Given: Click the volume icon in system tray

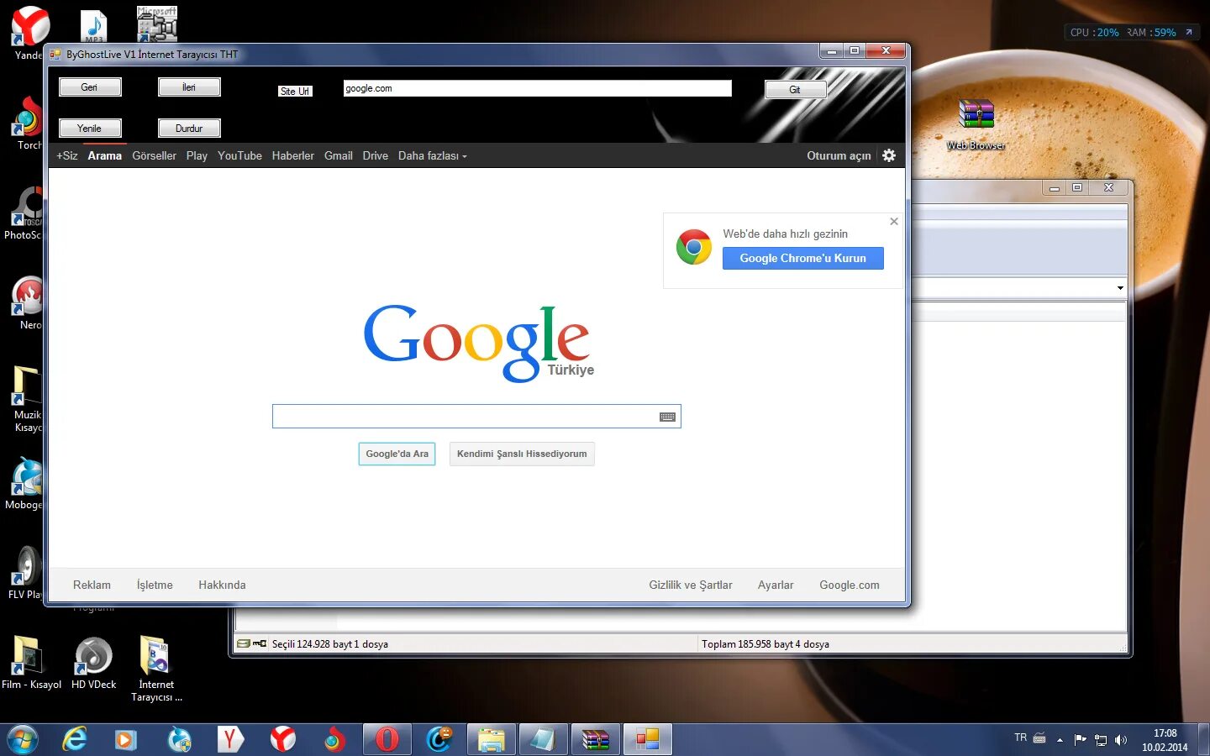Looking at the screenshot, I should [1121, 740].
